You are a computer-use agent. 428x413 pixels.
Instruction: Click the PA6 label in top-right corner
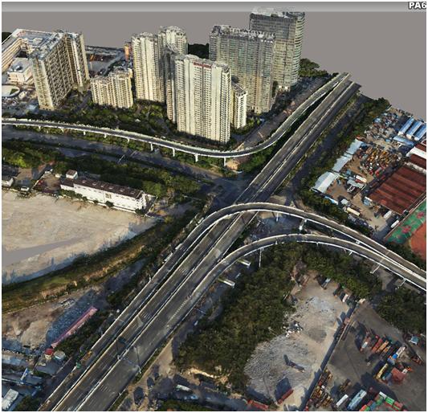[x=418, y=6]
